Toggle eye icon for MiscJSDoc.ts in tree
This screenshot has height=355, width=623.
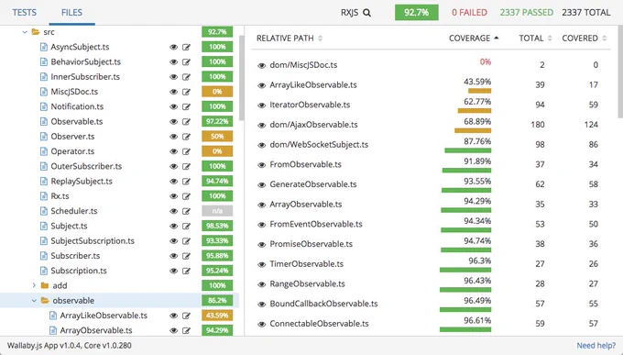[x=174, y=92]
